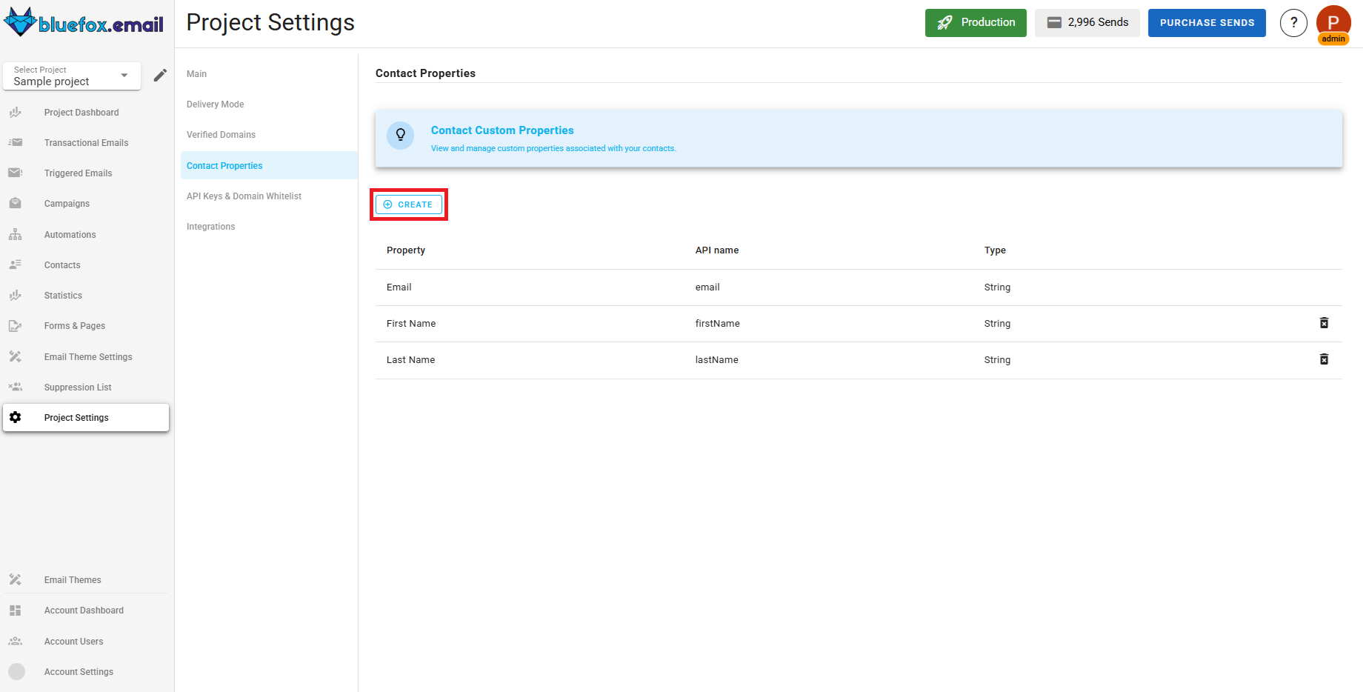Screen dimensions: 1363x692
Task: Click the PURCHASE SENDS button
Action: click(x=1207, y=22)
